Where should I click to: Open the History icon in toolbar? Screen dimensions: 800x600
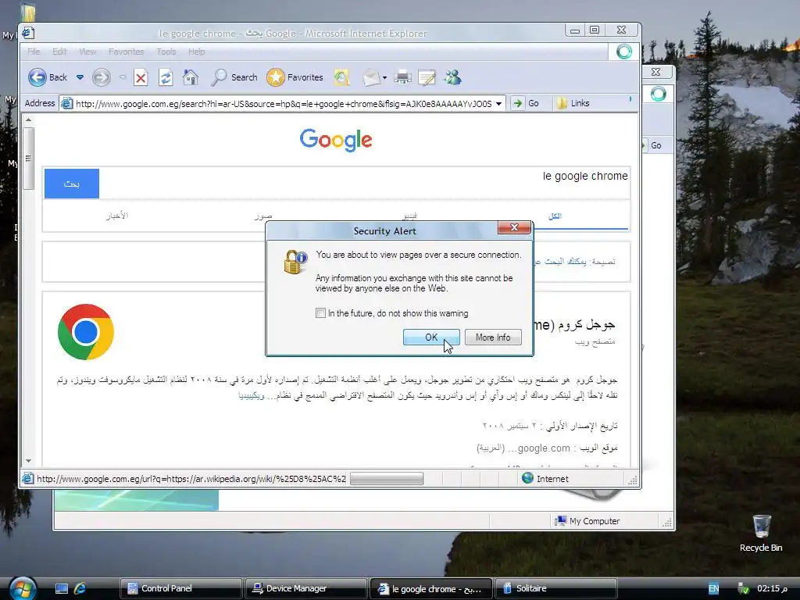pyautogui.click(x=342, y=77)
